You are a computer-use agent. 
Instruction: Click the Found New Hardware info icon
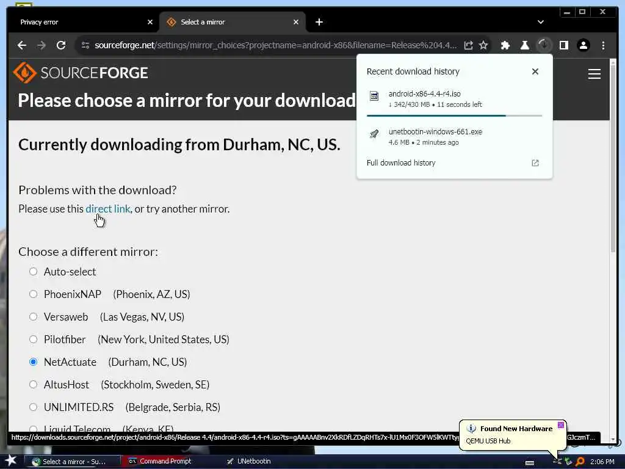471,429
